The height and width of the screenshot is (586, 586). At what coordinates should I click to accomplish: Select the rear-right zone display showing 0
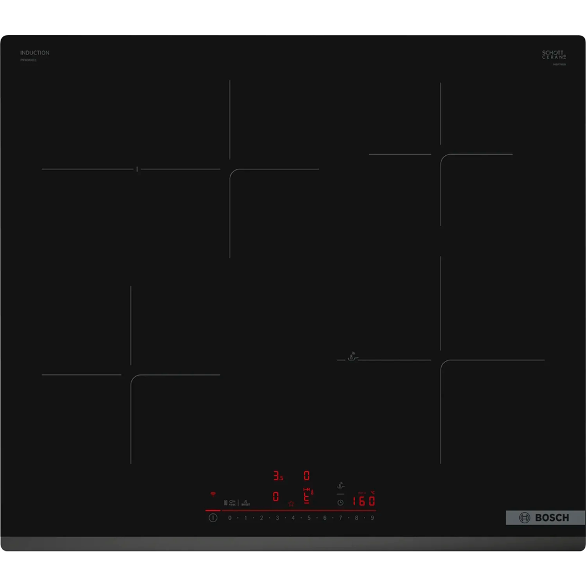(306, 476)
